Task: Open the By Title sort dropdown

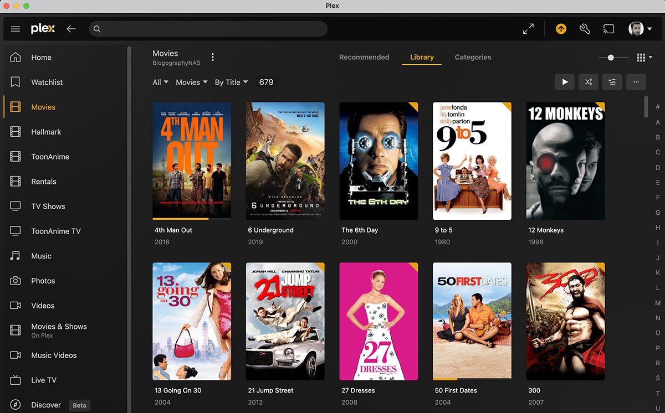Action: point(232,82)
